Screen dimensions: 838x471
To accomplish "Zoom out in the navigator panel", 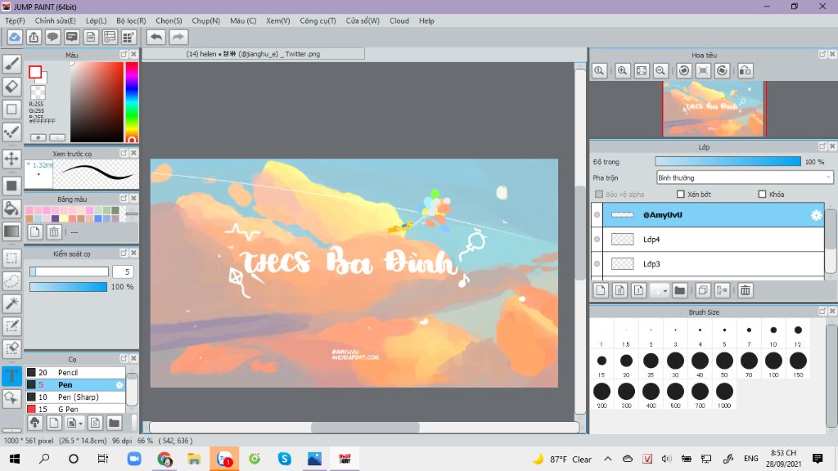I will click(660, 70).
